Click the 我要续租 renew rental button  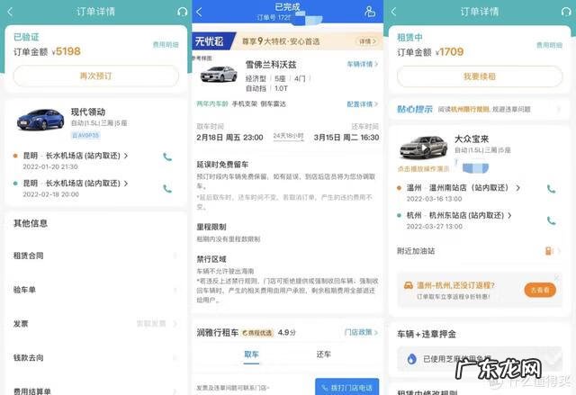pos(480,76)
